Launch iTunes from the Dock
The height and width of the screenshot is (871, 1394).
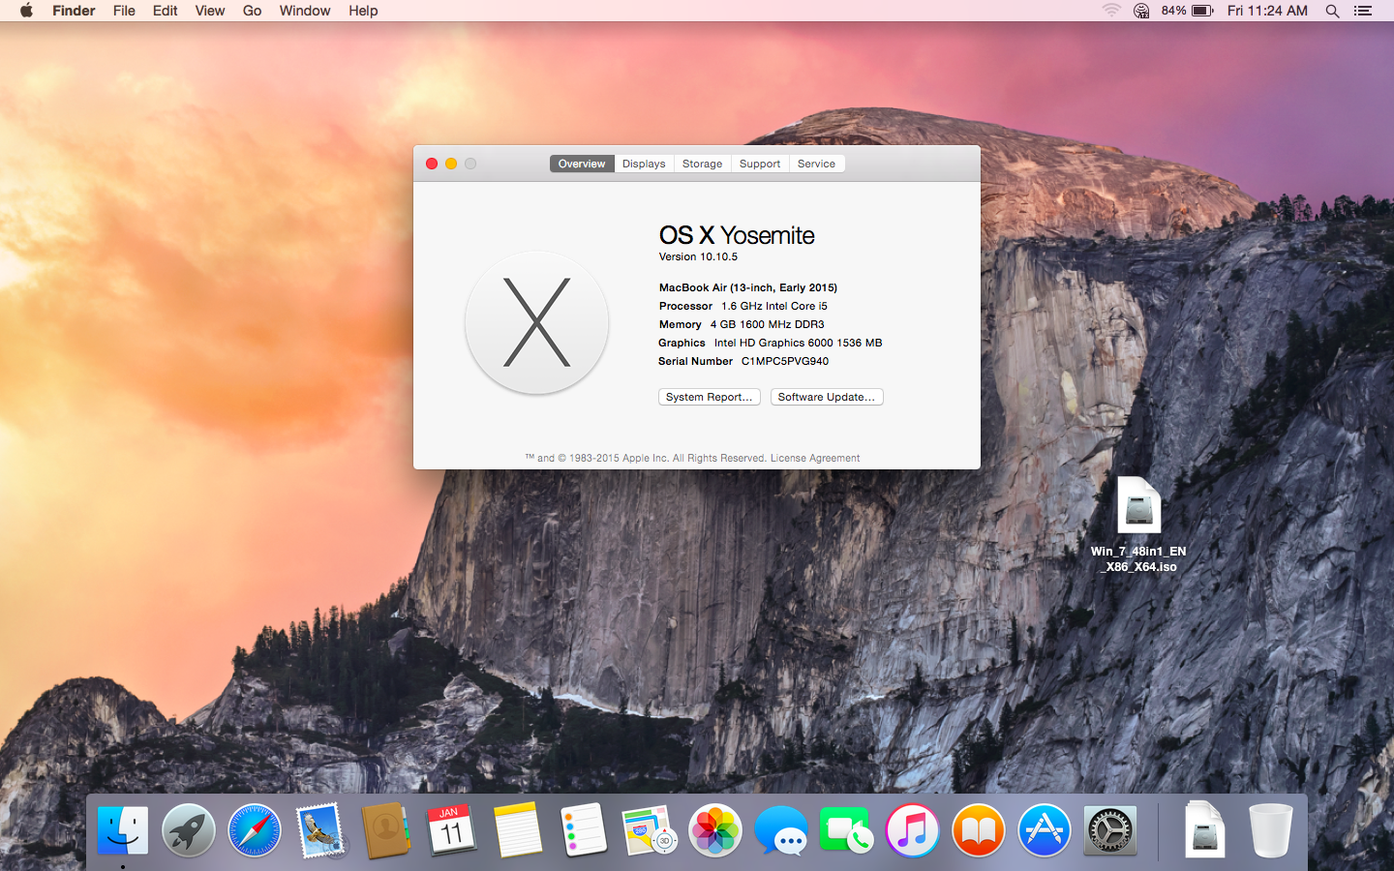click(912, 830)
